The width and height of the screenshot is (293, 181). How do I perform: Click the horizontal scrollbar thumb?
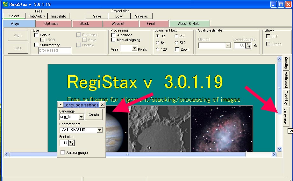tap(127, 155)
